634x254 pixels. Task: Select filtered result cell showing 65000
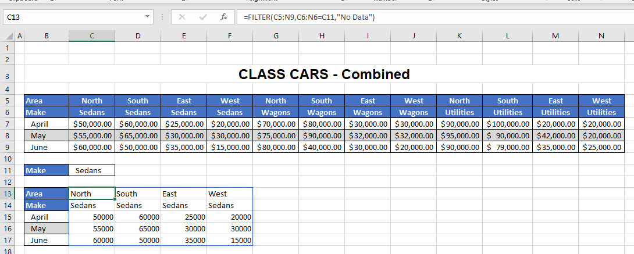coord(138,229)
